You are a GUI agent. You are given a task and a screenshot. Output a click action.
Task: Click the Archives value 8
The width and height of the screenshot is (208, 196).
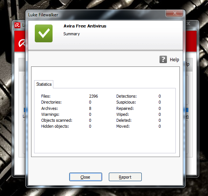tap(90, 108)
